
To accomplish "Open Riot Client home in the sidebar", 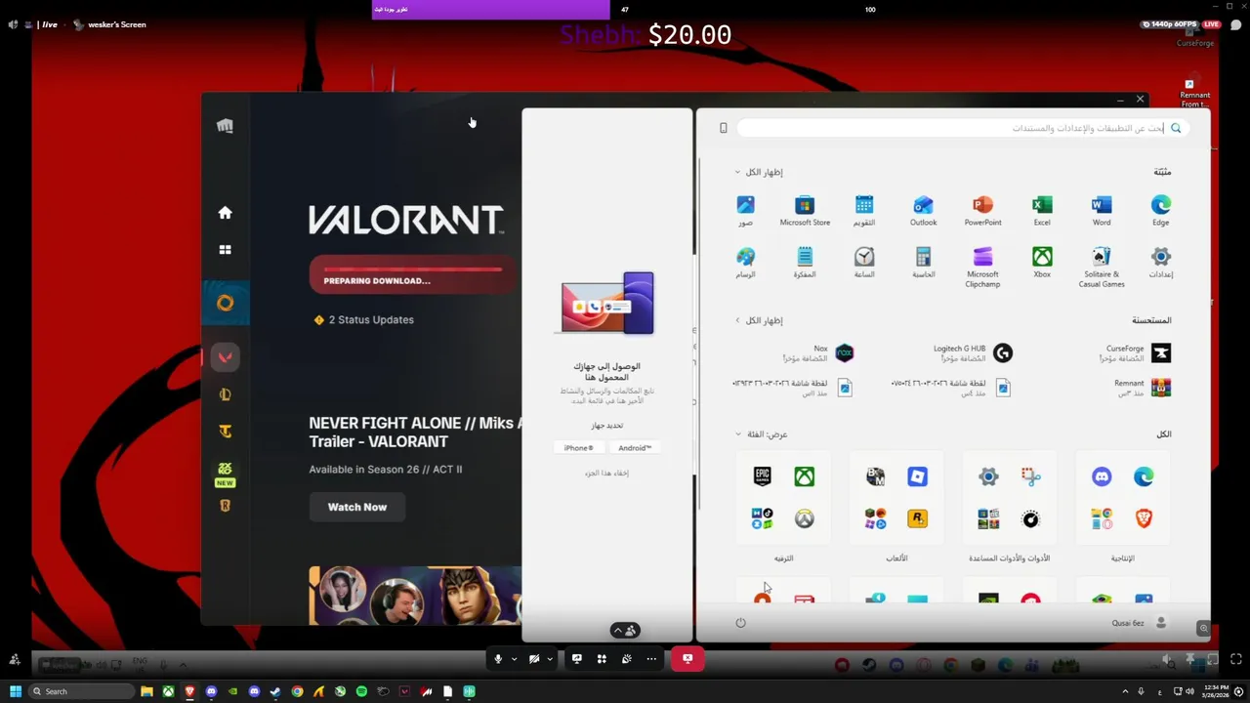I will [225, 213].
